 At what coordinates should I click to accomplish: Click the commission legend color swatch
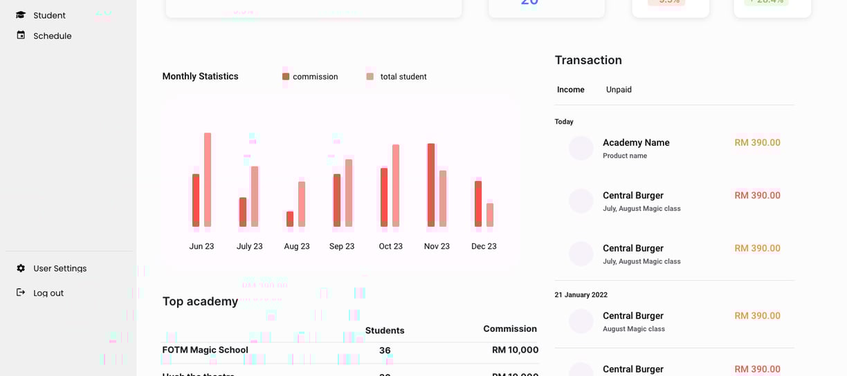286,77
